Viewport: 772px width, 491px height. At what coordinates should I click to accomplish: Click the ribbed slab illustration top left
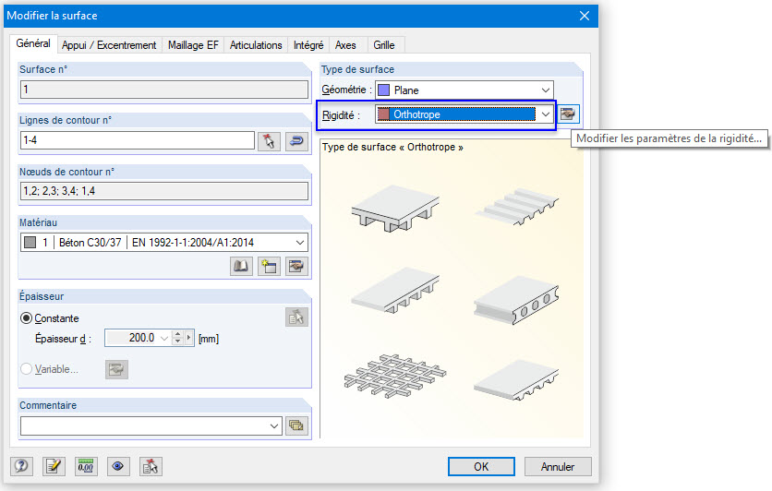pyautogui.click(x=395, y=208)
